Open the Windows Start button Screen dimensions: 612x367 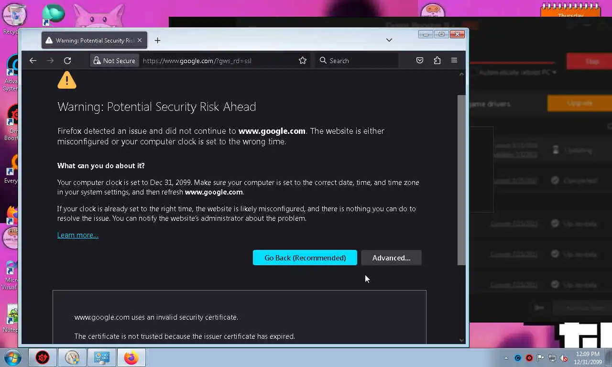tap(13, 357)
